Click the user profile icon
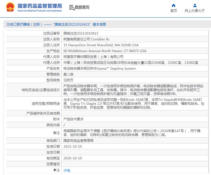 (x=195, y=5)
